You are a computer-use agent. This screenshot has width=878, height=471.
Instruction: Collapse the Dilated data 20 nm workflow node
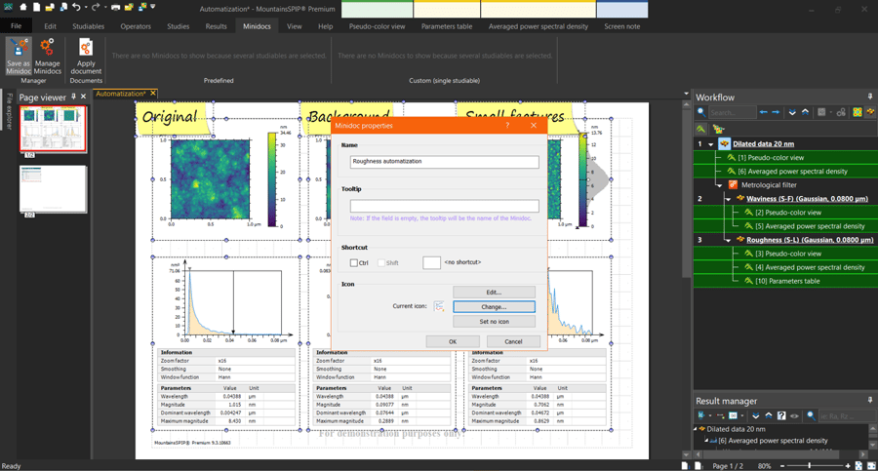pos(710,144)
